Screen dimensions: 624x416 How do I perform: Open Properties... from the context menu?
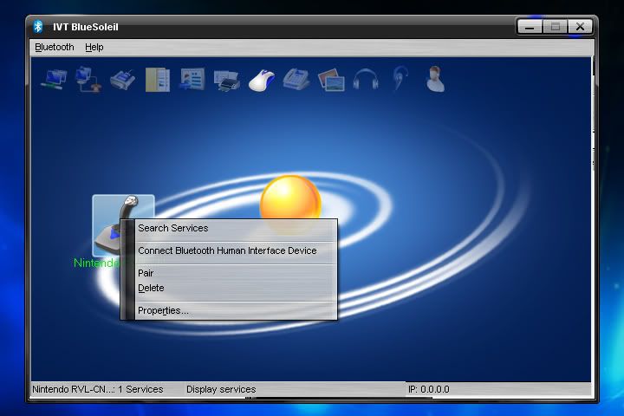click(163, 310)
